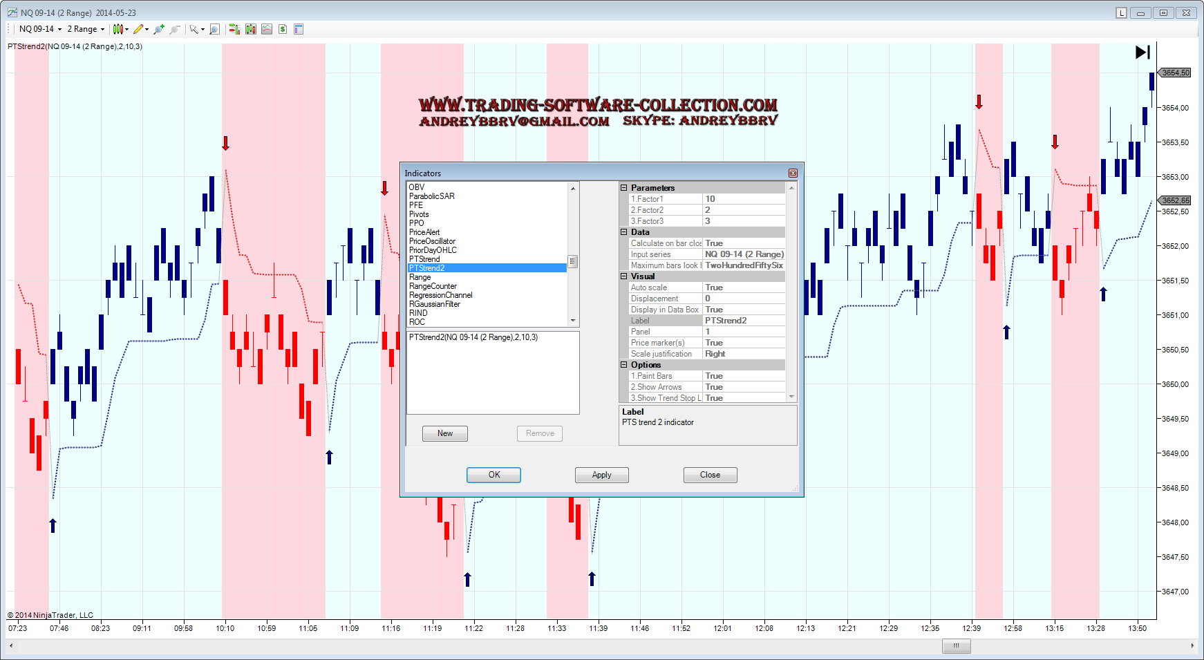Image resolution: width=1204 pixels, height=660 pixels.
Task: Select ParabolicSAR from the indicator list
Action: coord(431,196)
